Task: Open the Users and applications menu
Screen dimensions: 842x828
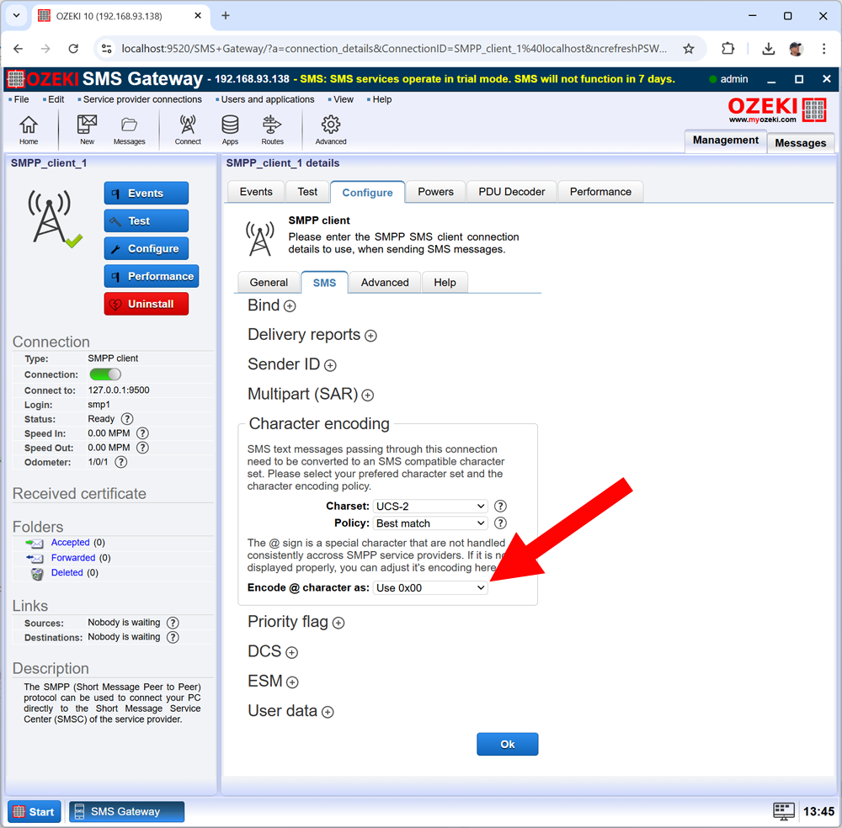Action: (x=268, y=99)
